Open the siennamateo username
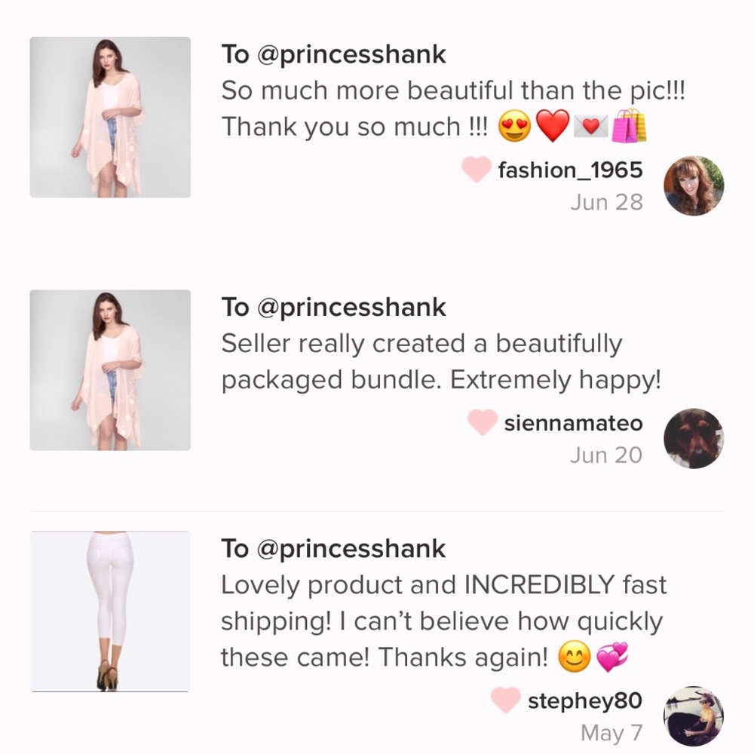Image resolution: width=754 pixels, height=754 pixels. pyautogui.click(x=573, y=423)
